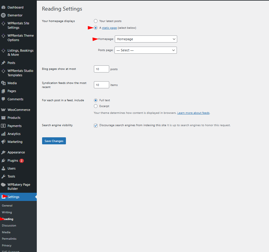Image resolution: width=269 pixels, height=252 pixels.
Task: Select the 'Your latest posts' radio button
Action: pyautogui.click(x=95, y=21)
